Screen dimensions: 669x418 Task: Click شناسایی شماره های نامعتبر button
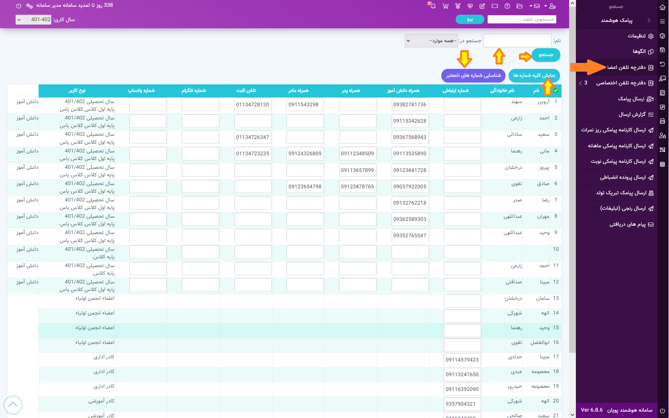[x=473, y=75]
